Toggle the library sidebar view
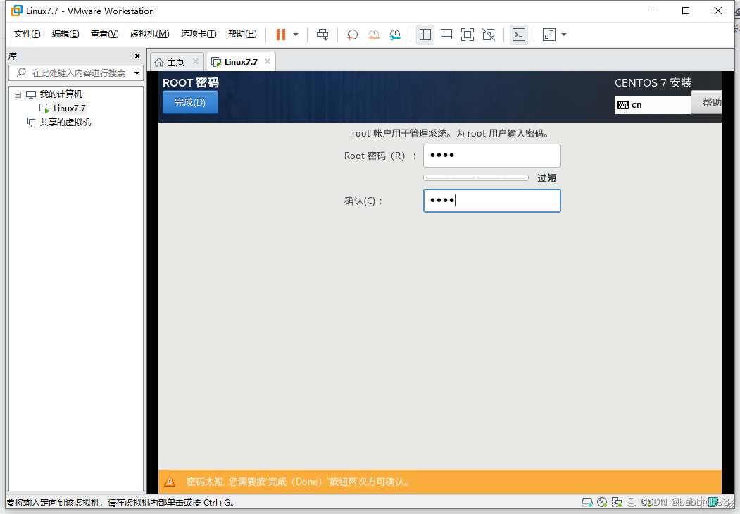The image size is (740, 514). pos(425,35)
